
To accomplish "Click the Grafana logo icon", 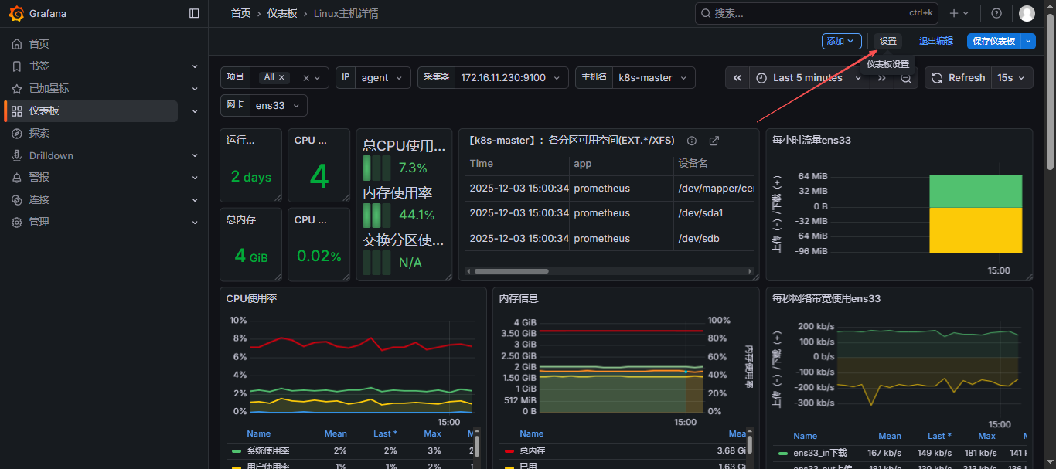I will click(x=16, y=13).
